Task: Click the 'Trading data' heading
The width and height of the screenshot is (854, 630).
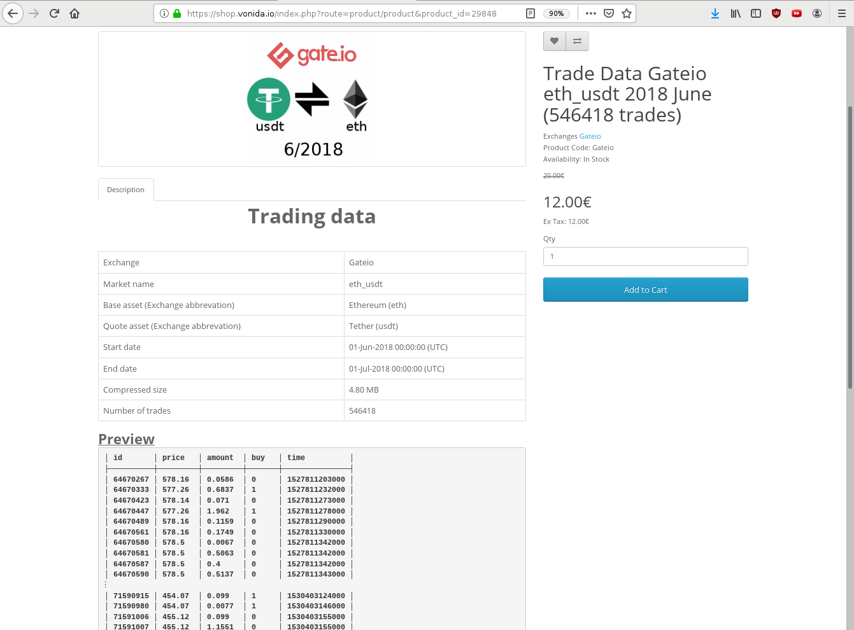Action: (x=312, y=216)
